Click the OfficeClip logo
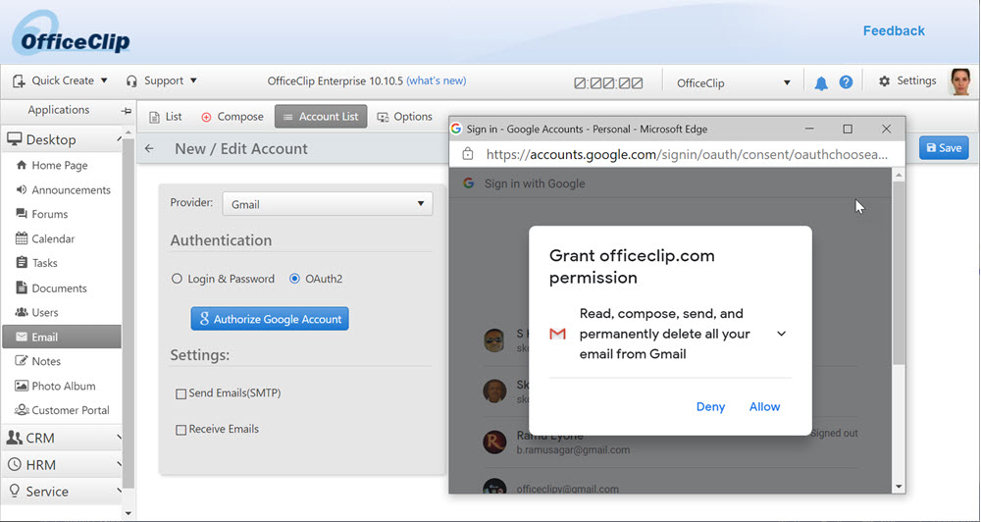981x522 pixels. (71, 33)
